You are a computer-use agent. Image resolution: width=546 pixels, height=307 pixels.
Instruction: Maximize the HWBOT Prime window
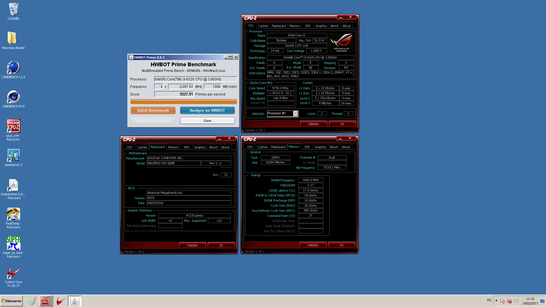(231, 57)
